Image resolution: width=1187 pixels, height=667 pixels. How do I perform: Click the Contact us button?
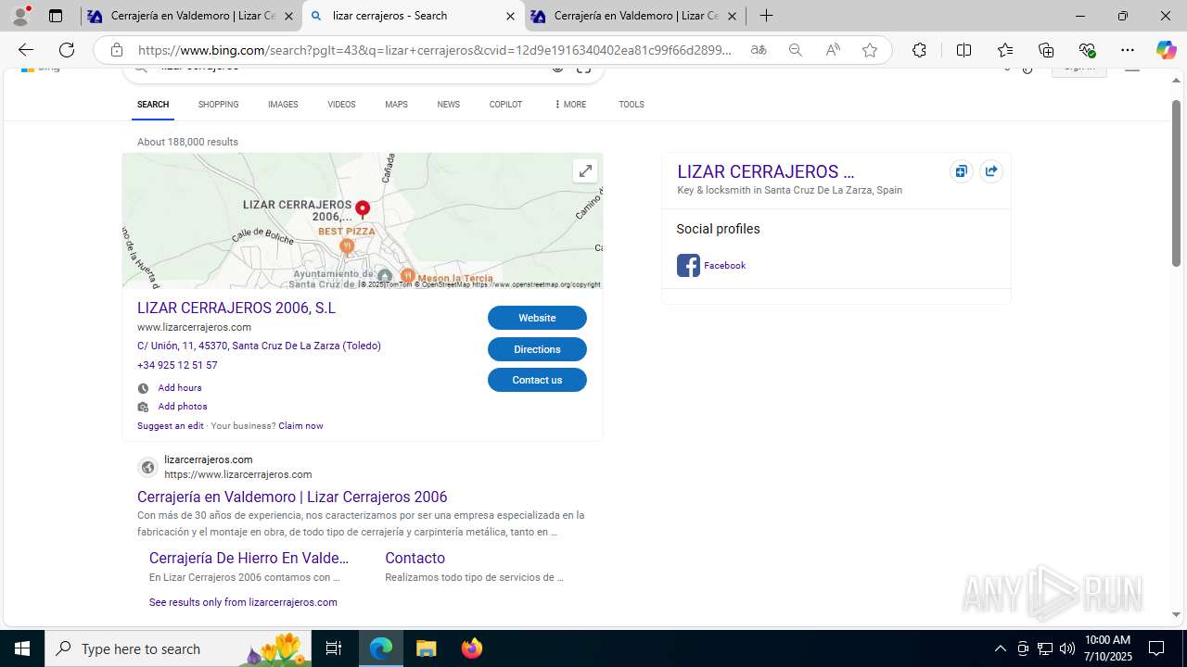point(537,380)
